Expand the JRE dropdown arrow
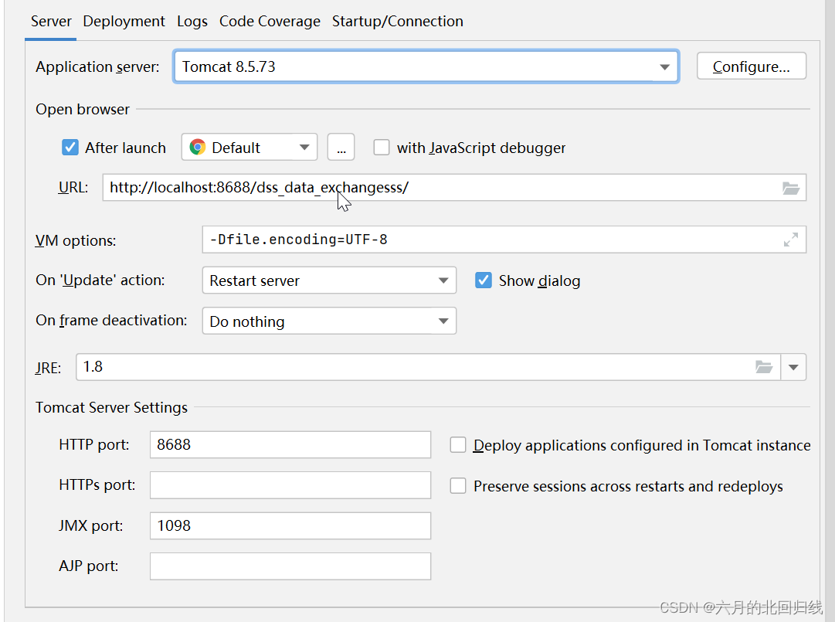This screenshot has height=622, width=835. (793, 367)
